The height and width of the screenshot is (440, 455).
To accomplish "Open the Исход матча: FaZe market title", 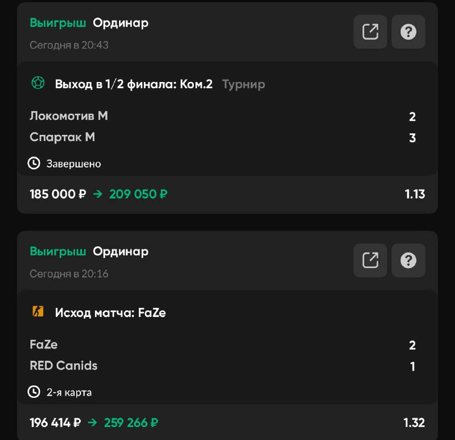I will (x=110, y=312).
